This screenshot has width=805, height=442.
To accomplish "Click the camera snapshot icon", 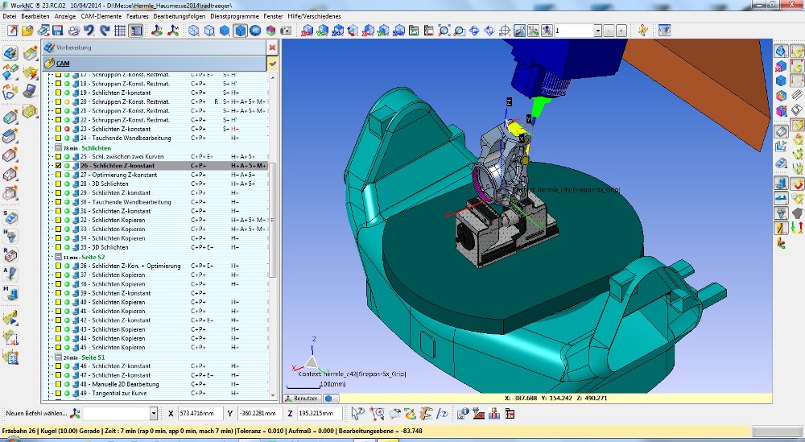I will pos(286,31).
